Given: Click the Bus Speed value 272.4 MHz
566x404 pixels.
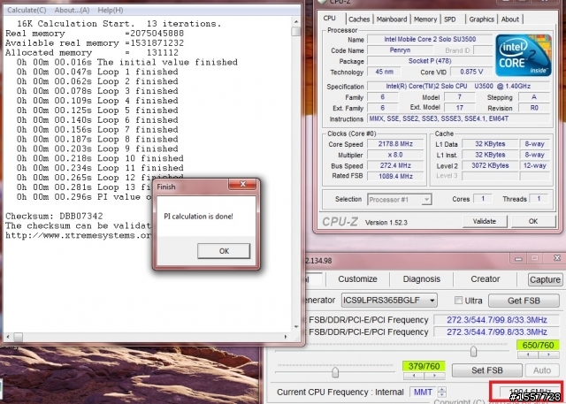Looking at the screenshot, I should coord(395,165).
